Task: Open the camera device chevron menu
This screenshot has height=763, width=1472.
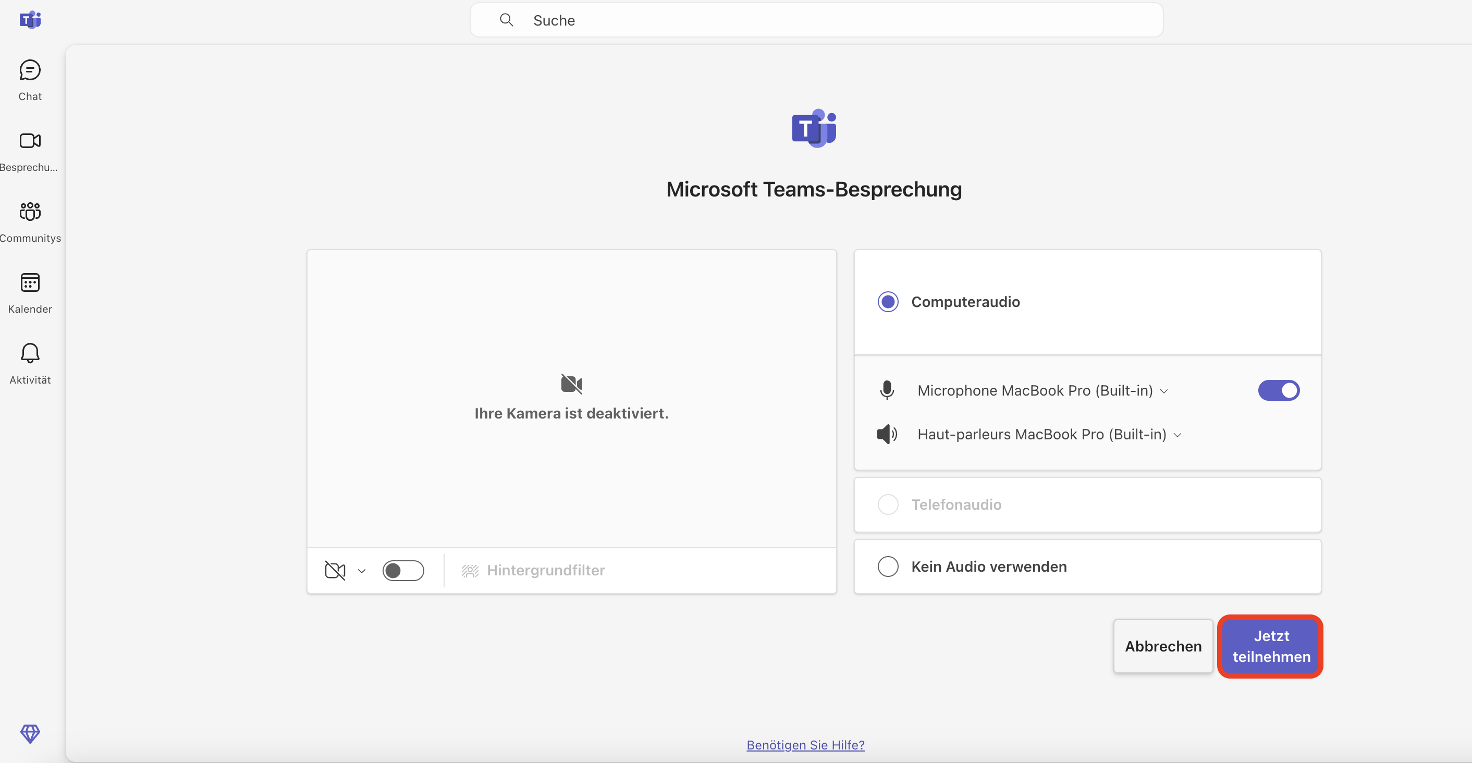Action: coord(362,570)
